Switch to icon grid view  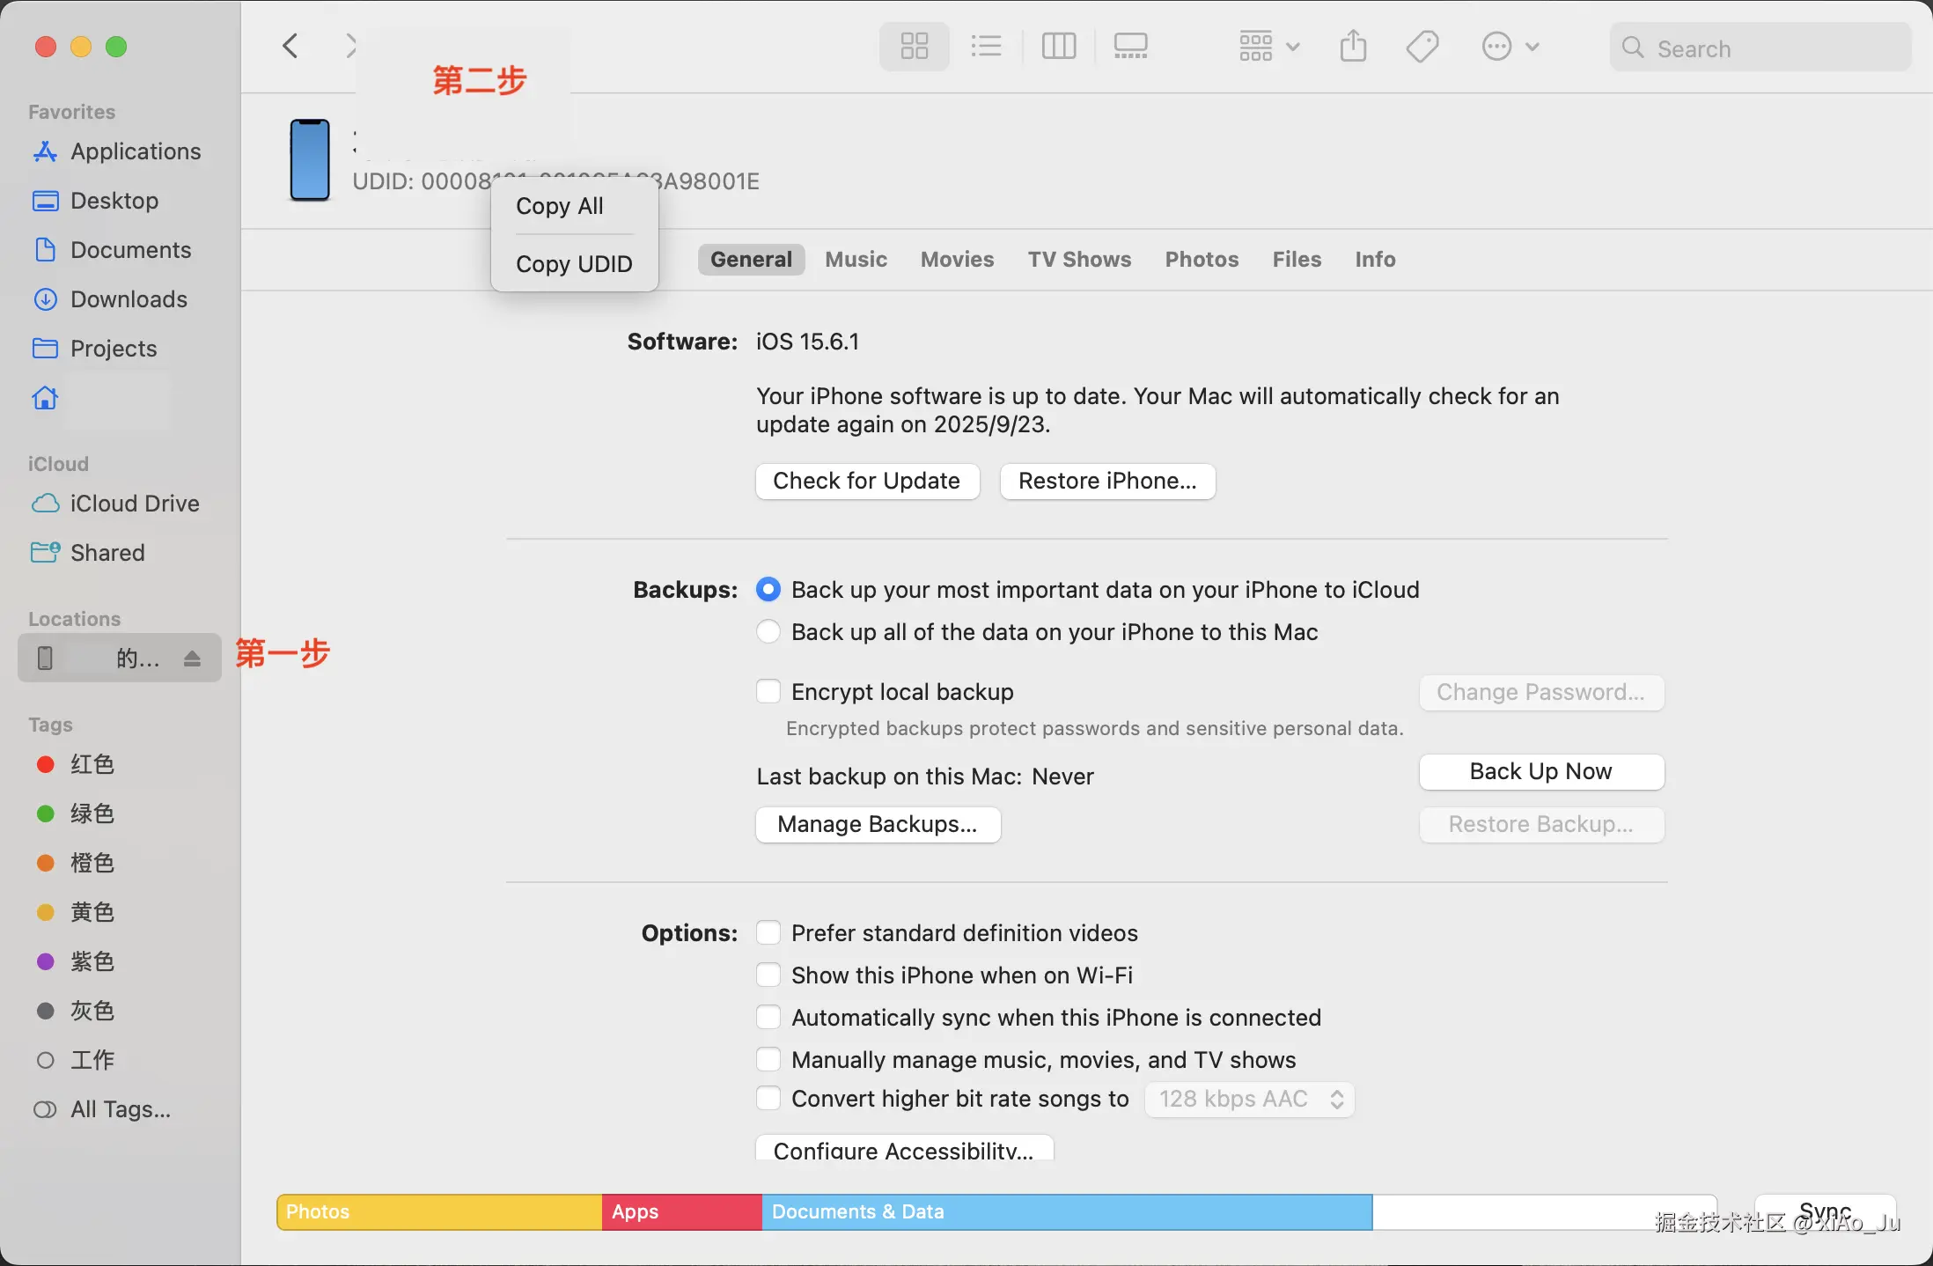[x=914, y=46]
